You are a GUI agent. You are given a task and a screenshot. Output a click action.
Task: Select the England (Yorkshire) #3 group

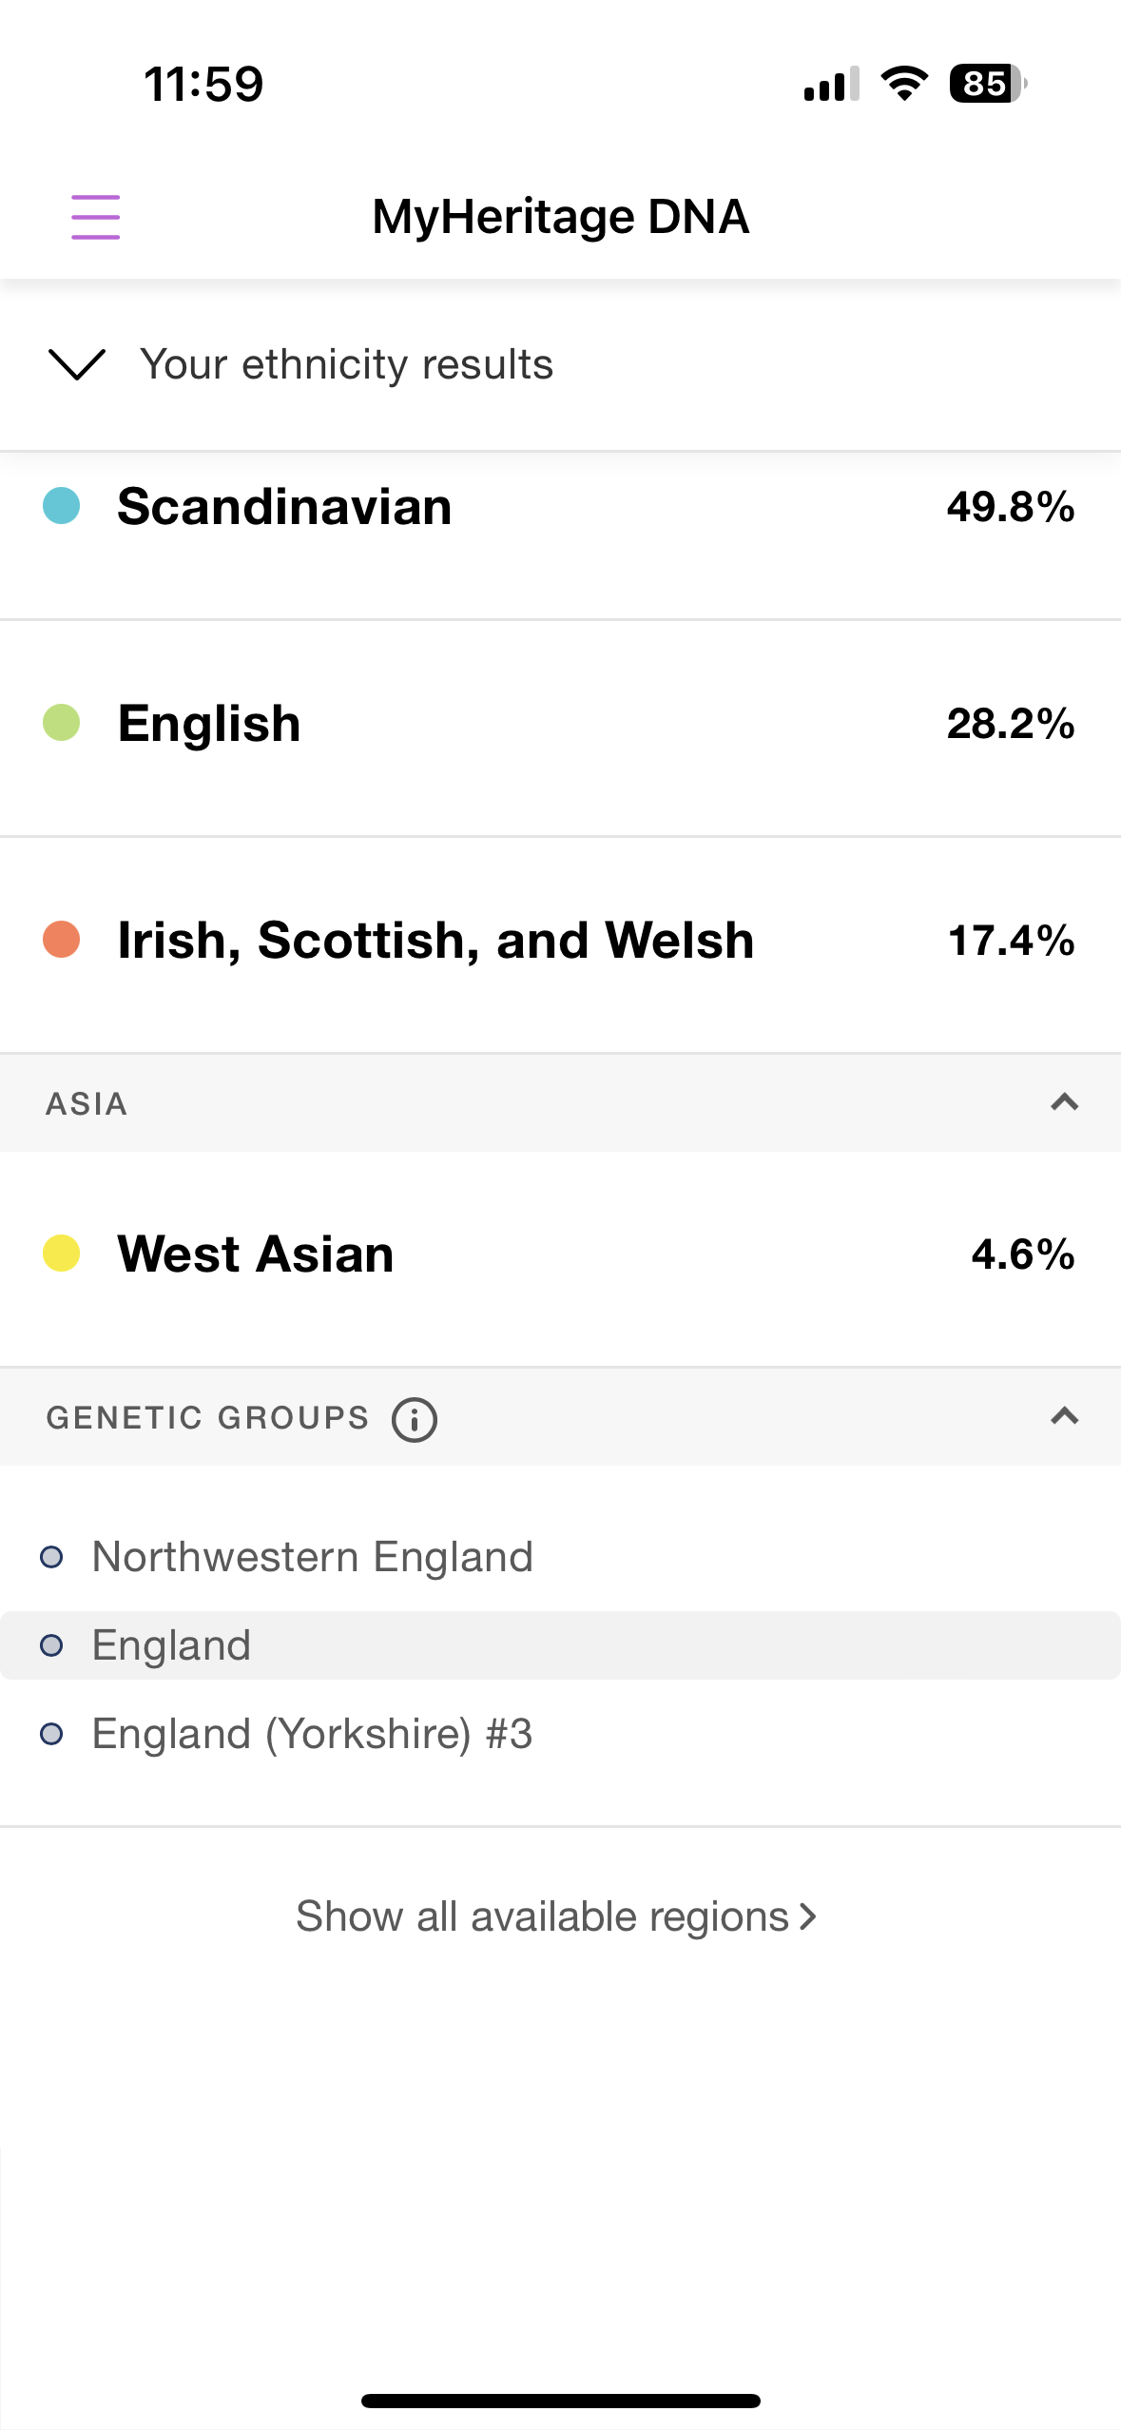click(x=312, y=1734)
